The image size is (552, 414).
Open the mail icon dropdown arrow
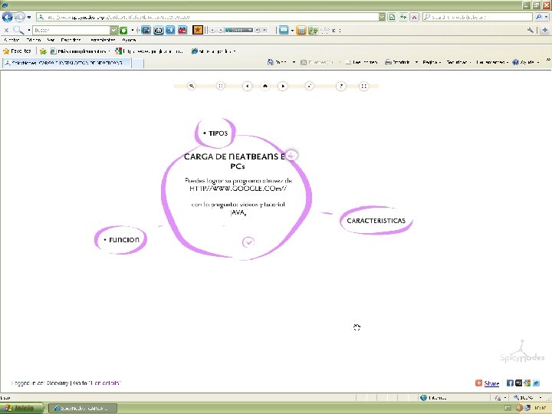click(x=292, y=31)
